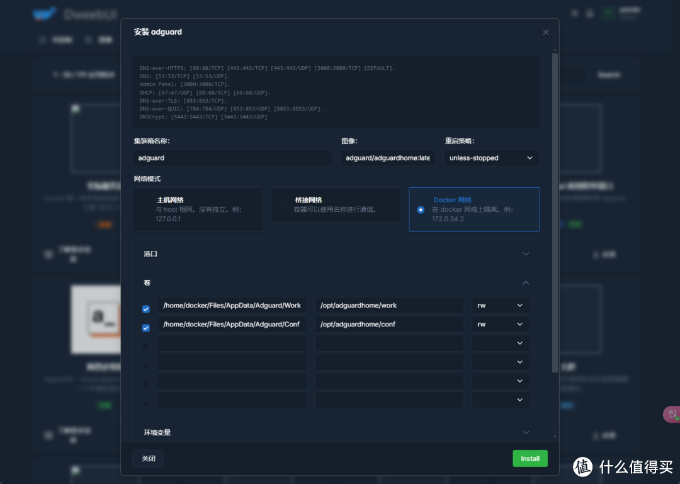Expand the 港口 ports section
Screen dimensions: 680x484
tap(336, 254)
